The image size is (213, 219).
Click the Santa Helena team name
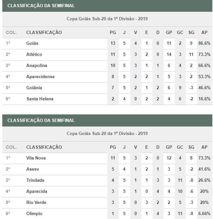pyautogui.click(x=40, y=99)
